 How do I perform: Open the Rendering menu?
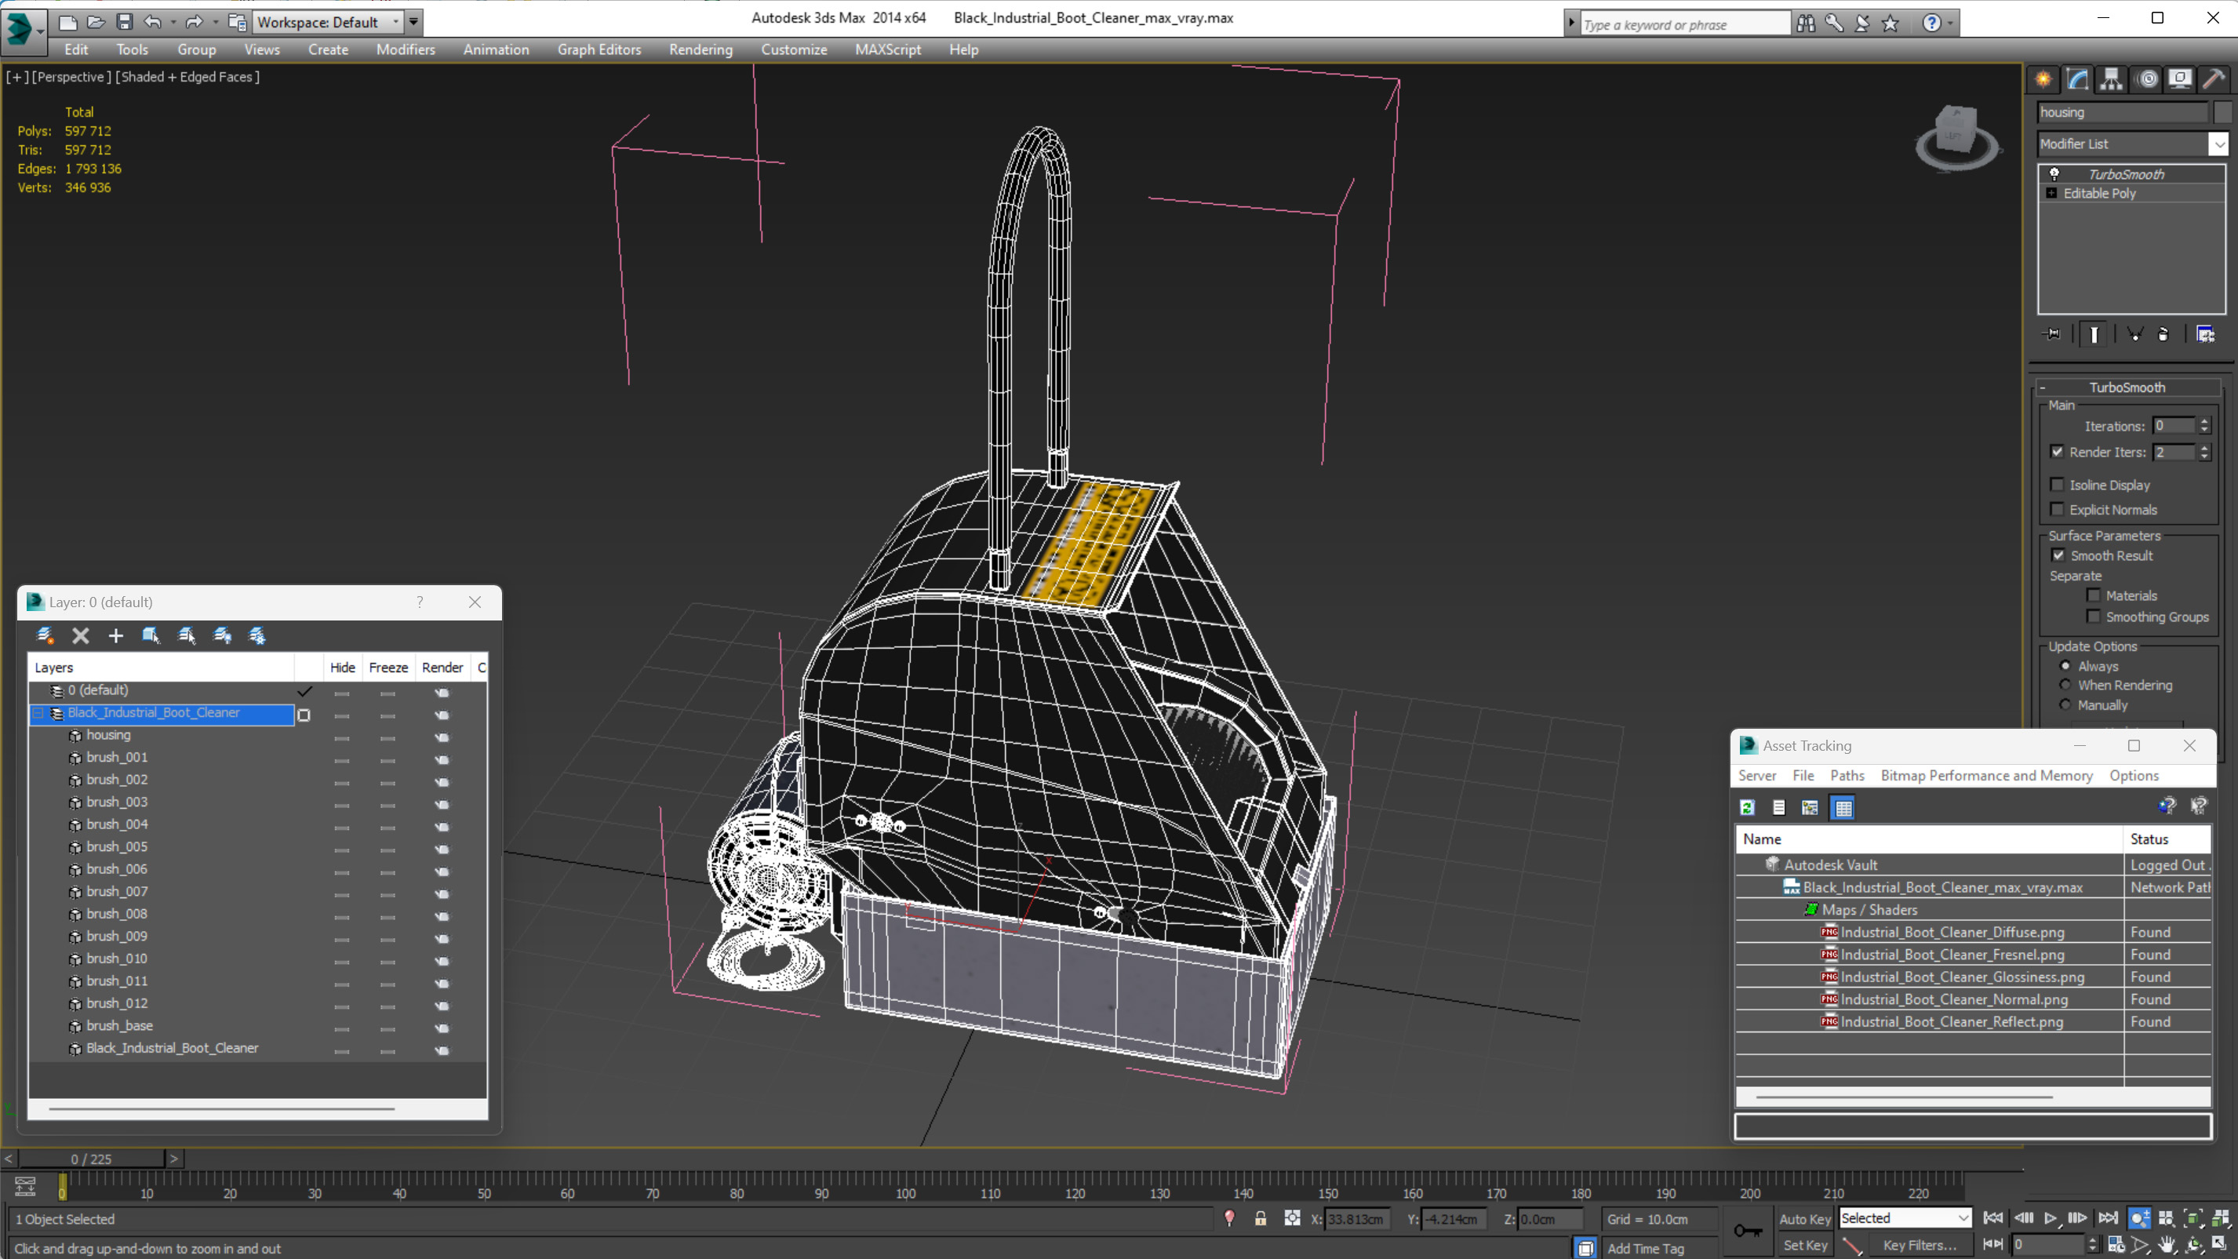click(701, 49)
